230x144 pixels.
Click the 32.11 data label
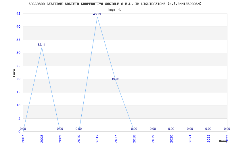click(41, 45)
